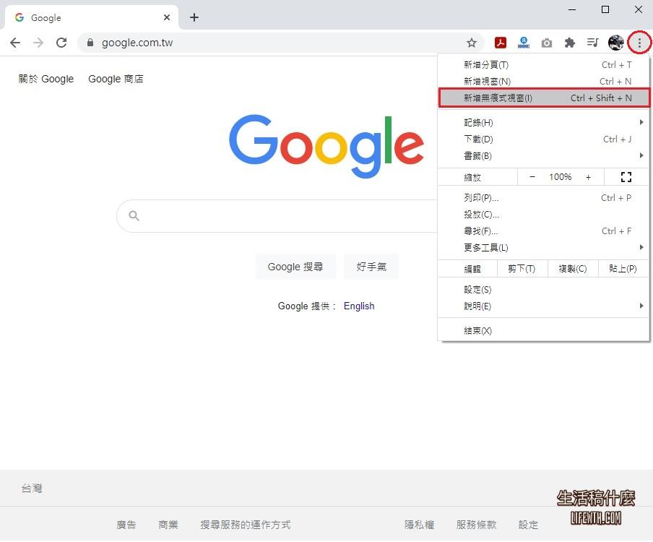Click the 設定 footer link

click(x=529, y=525)
